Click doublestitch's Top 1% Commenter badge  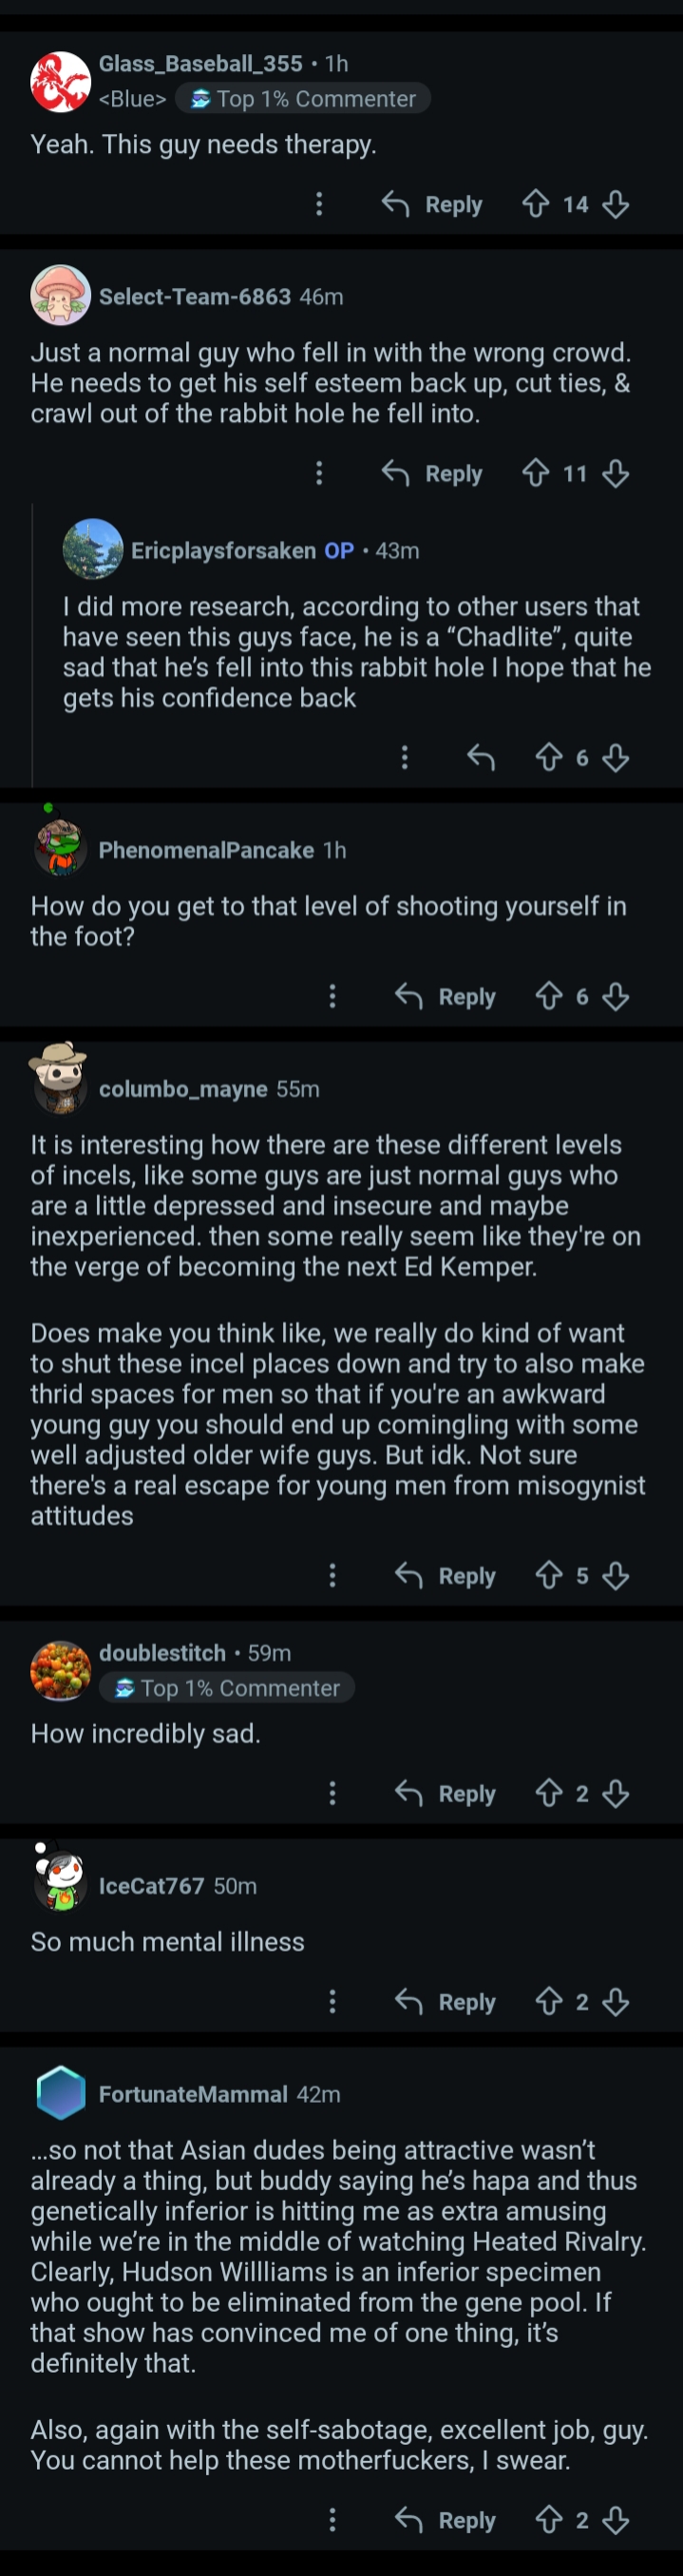tap(228, 1688)
